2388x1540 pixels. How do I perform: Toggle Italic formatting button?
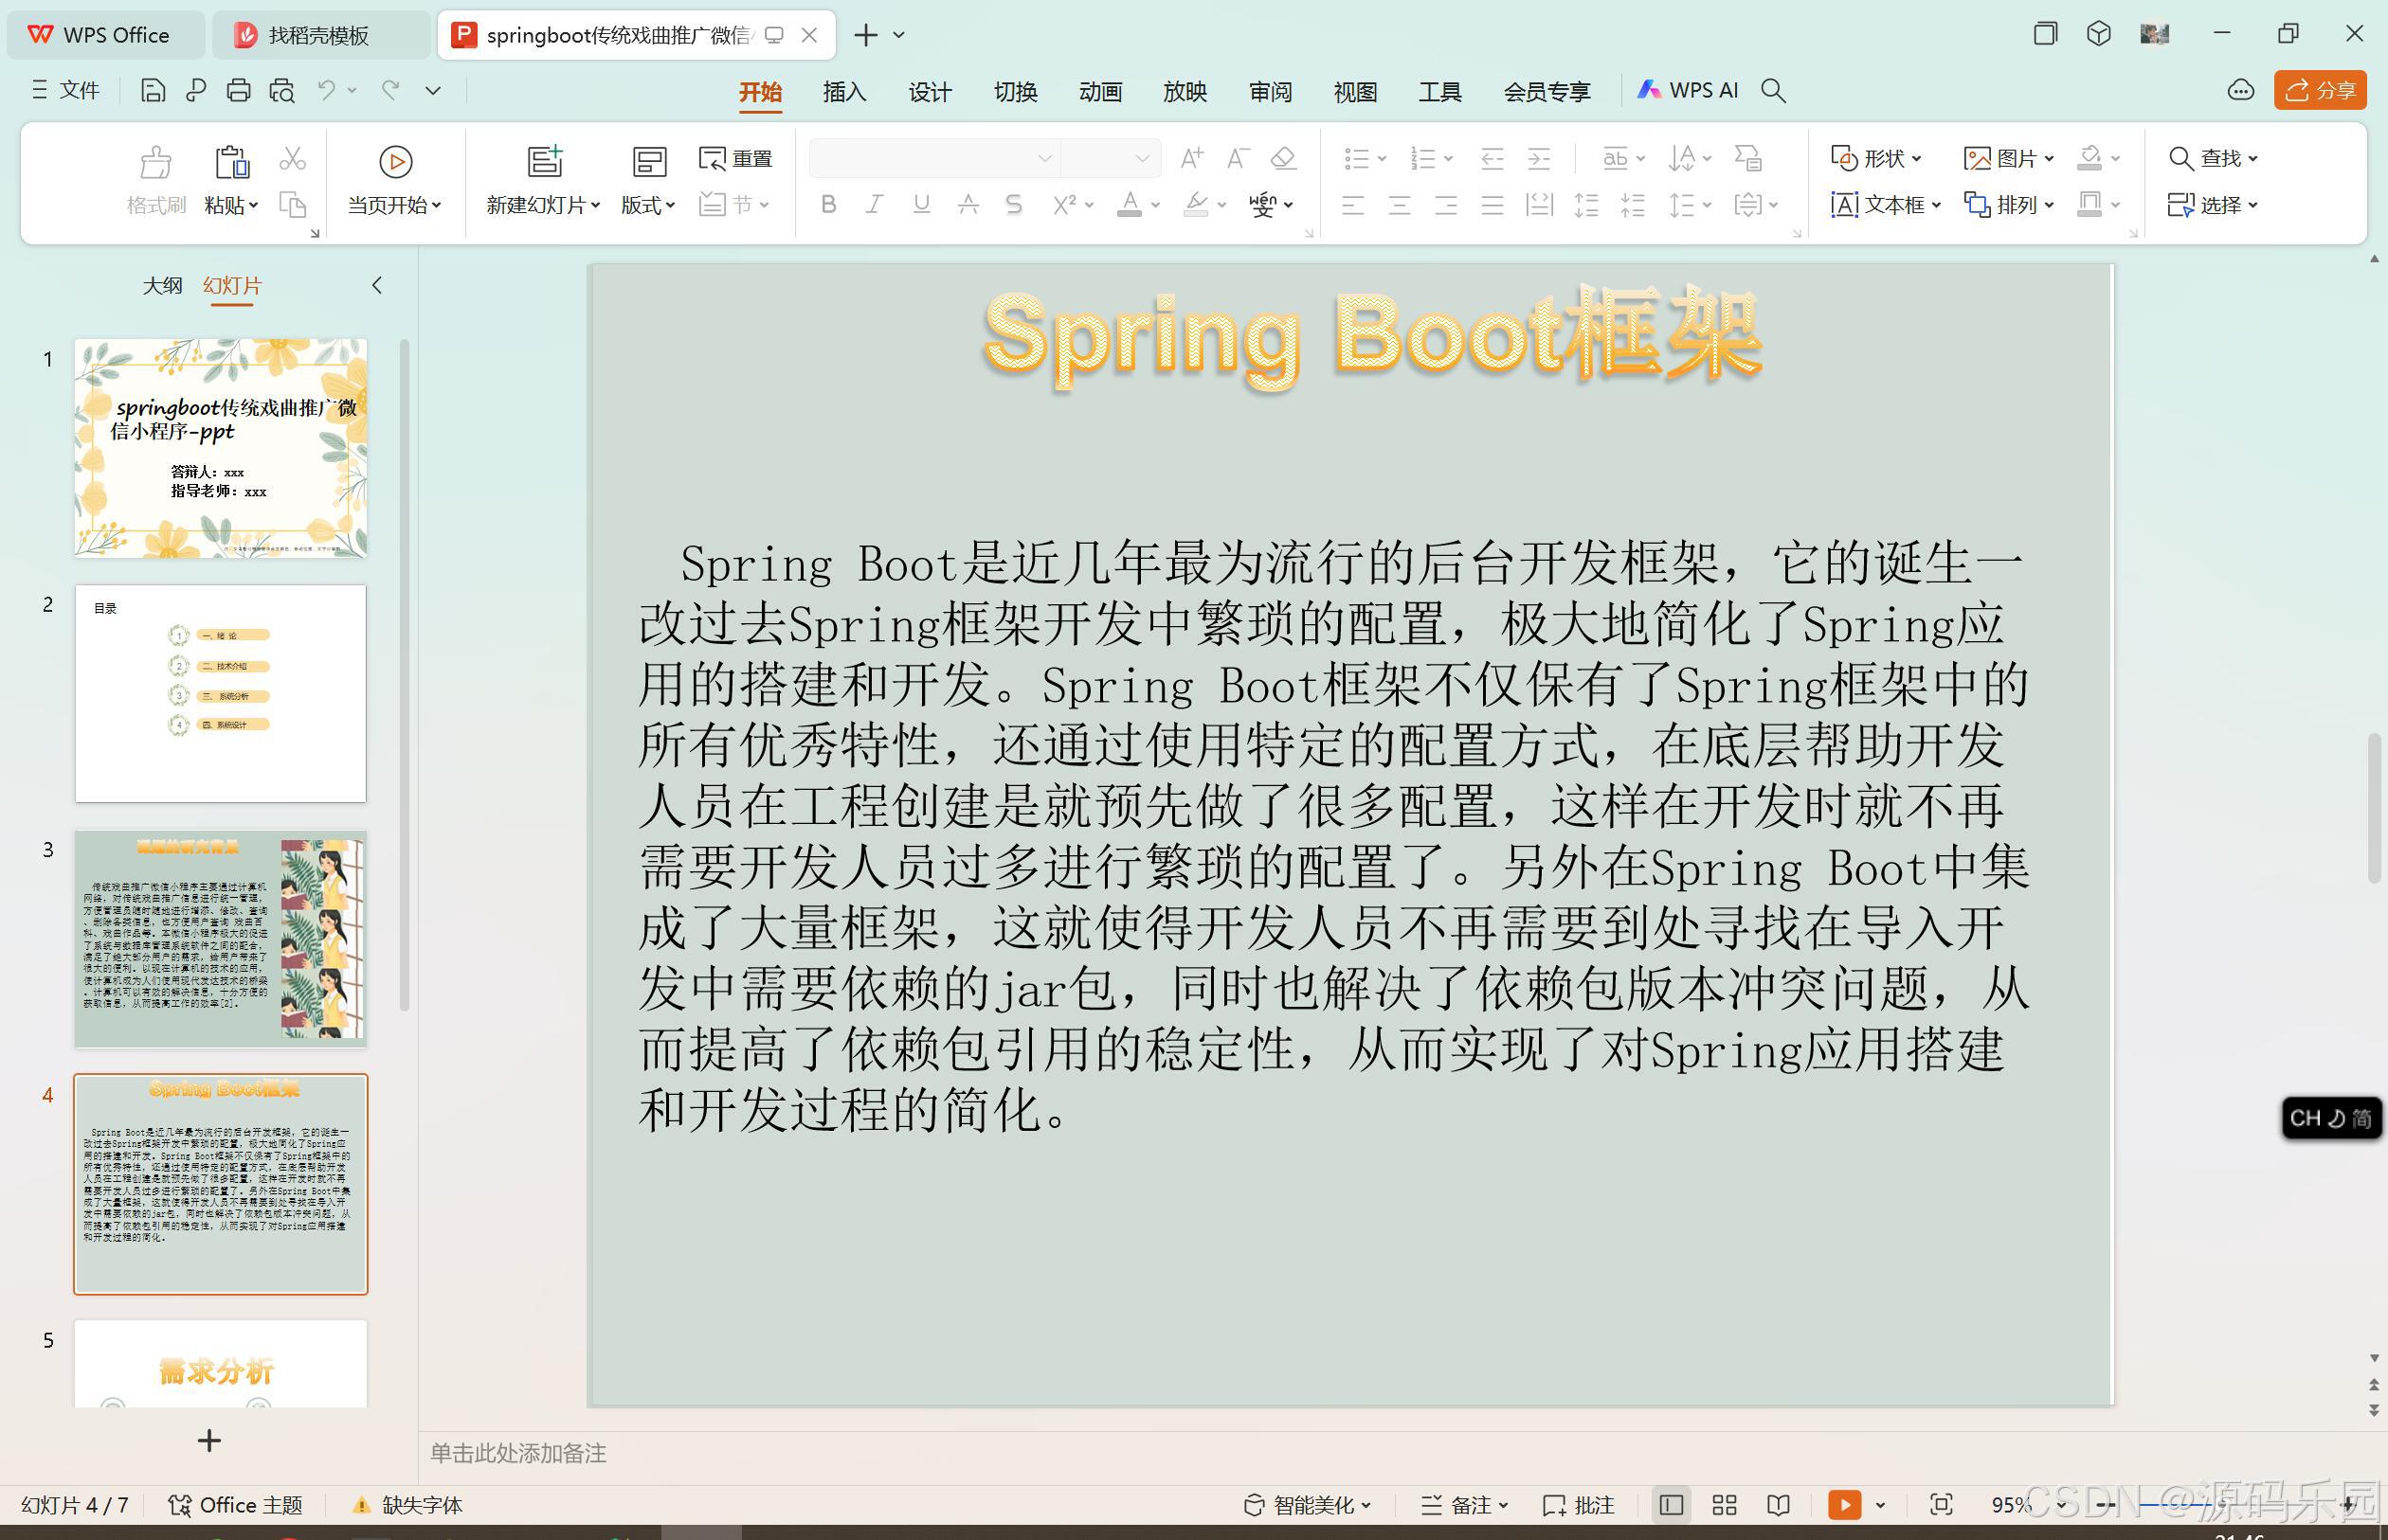tap(875, 205)
